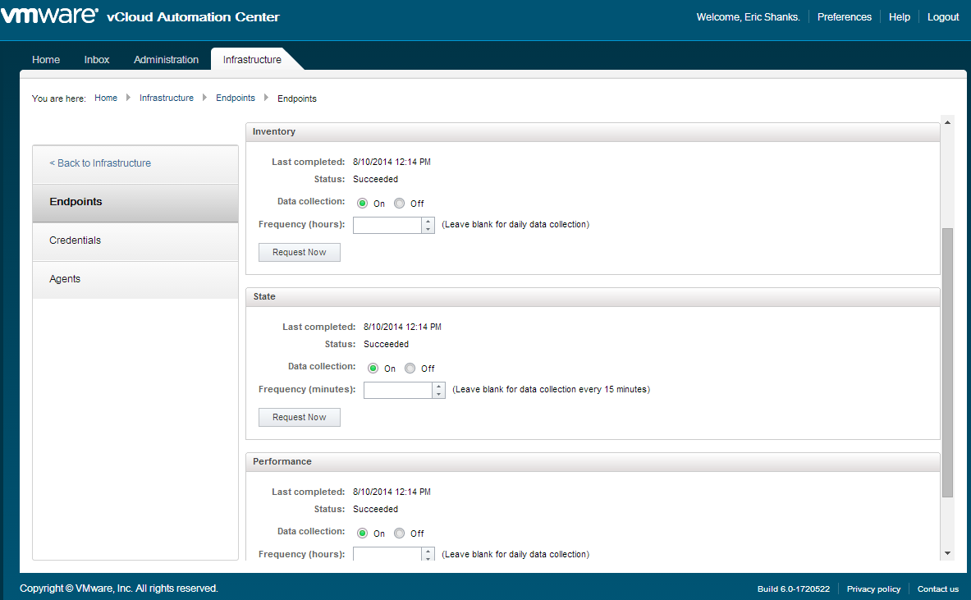
Task: Click Infrastructure in the breadcrumb trail
Action: [x=167, y=98]
